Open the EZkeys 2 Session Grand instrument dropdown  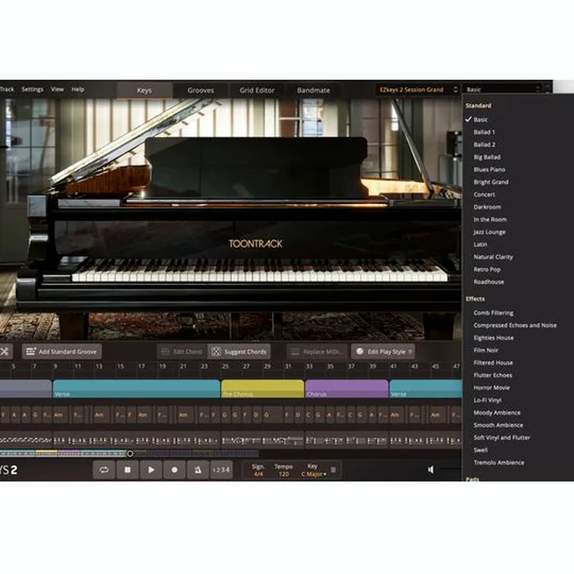point(418,89)
